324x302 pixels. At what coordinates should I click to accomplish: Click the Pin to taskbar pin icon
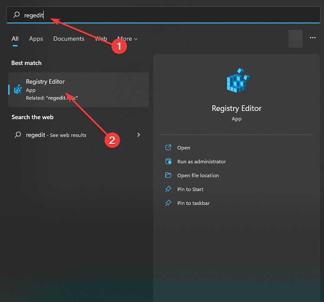point(168,203)
